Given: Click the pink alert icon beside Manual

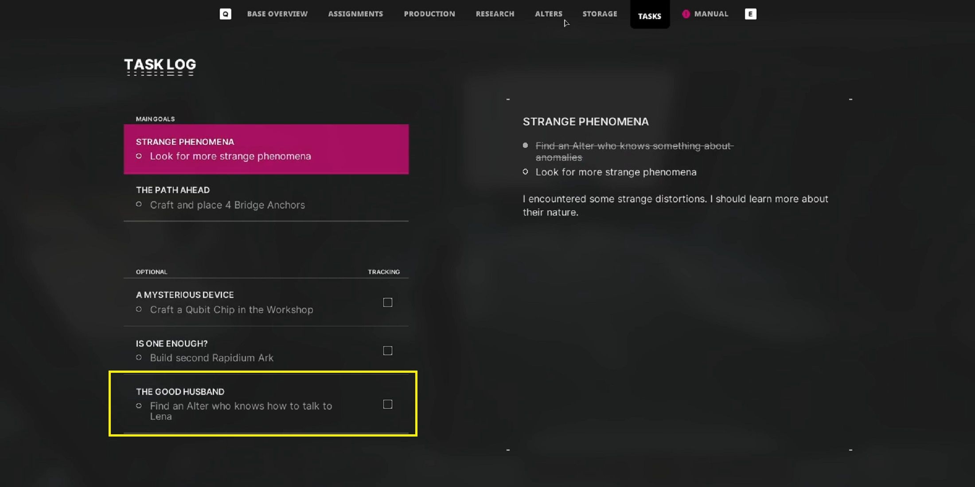Looking at the screenshot, I should [686, 14].
